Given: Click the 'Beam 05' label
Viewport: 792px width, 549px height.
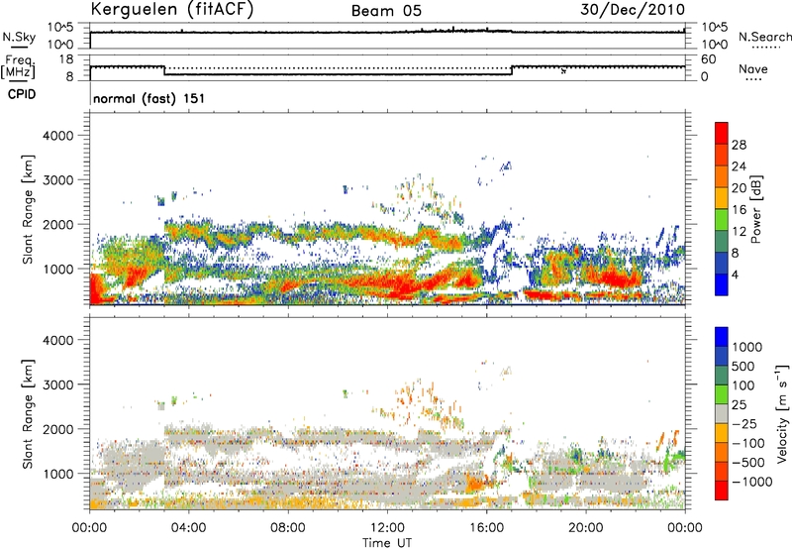Looking at the screenshot, I should point(386,11).
